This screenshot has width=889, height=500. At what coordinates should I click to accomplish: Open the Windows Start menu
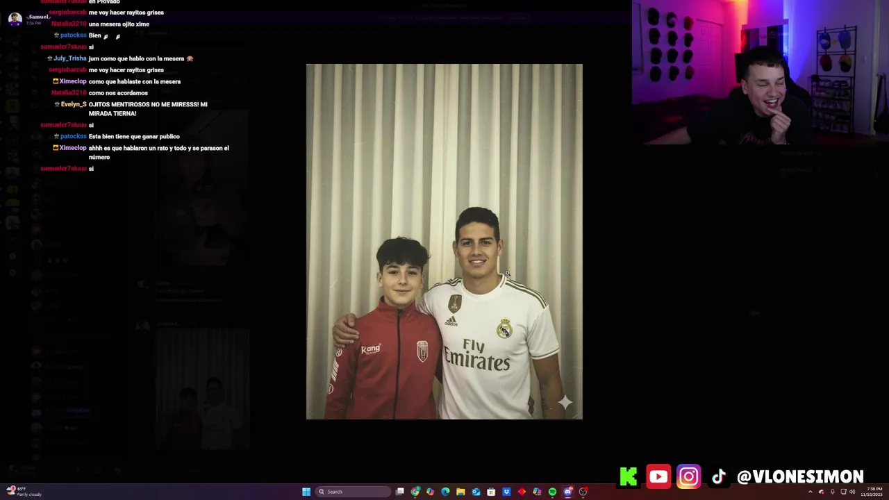[306, 492]
